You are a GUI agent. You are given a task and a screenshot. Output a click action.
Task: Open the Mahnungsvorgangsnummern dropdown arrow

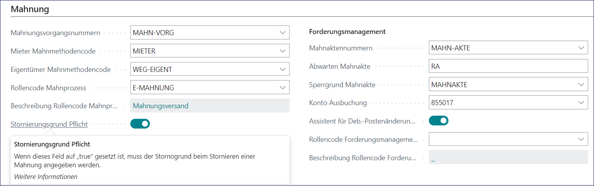click(x=283, y=33)
